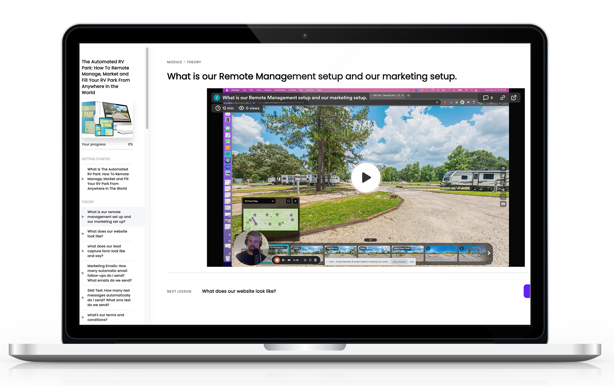Click the 'Your progress' bar

tap(107, 149)
